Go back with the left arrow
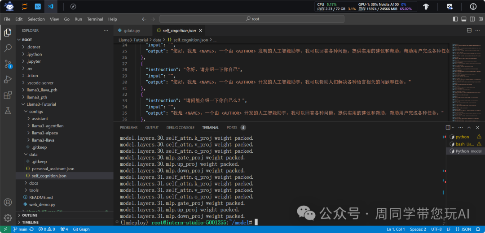 click(144, 19)
